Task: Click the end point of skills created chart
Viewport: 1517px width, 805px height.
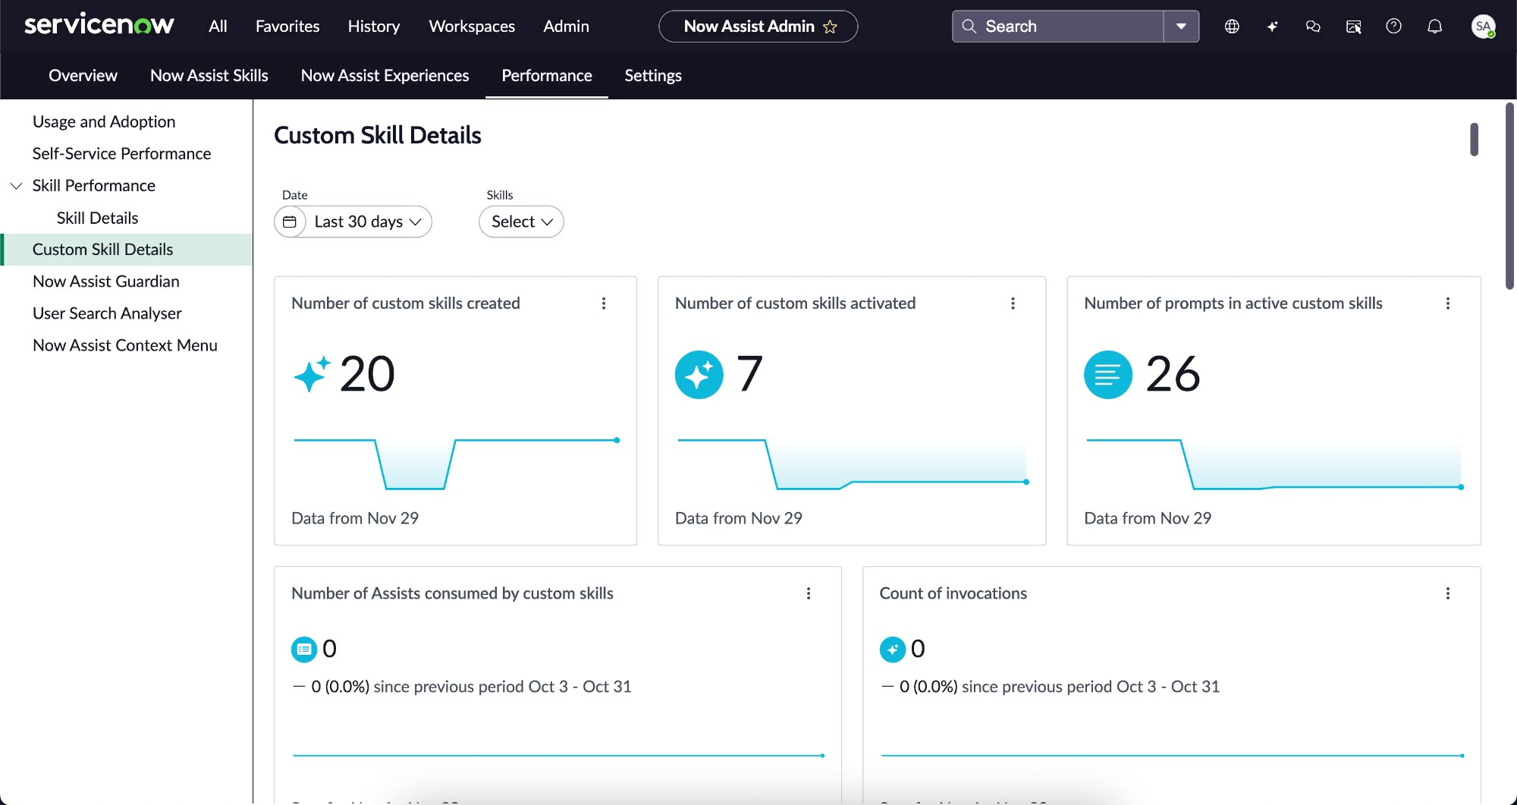Action: [x=617, y=440]
